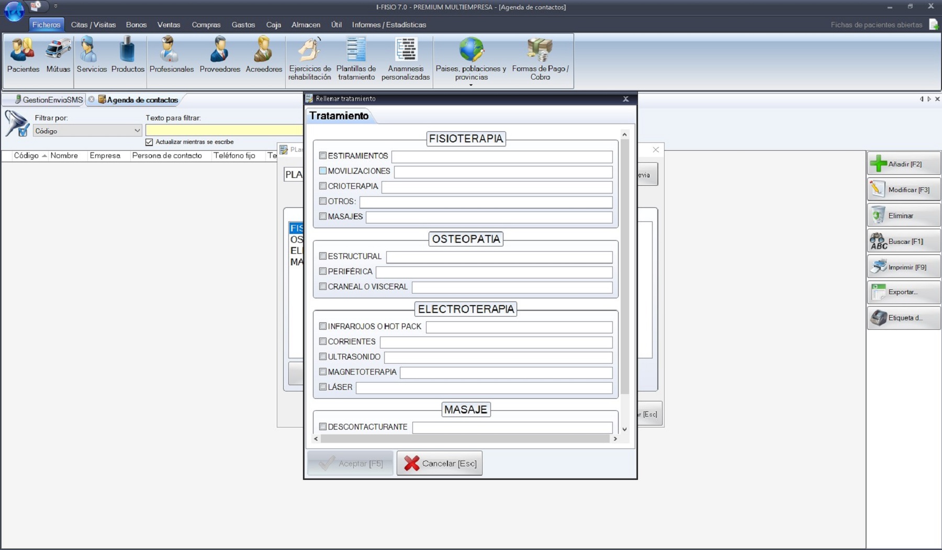Open the Almacen menu
Image resolution: width=942 pixels, height=550 pixels.
tap(306, 25)
